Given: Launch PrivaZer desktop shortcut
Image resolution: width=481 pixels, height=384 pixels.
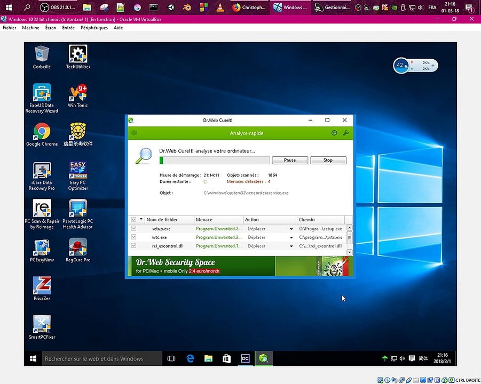Looking at the screenshot, I should pyautogui.click(x=42, y=289).
